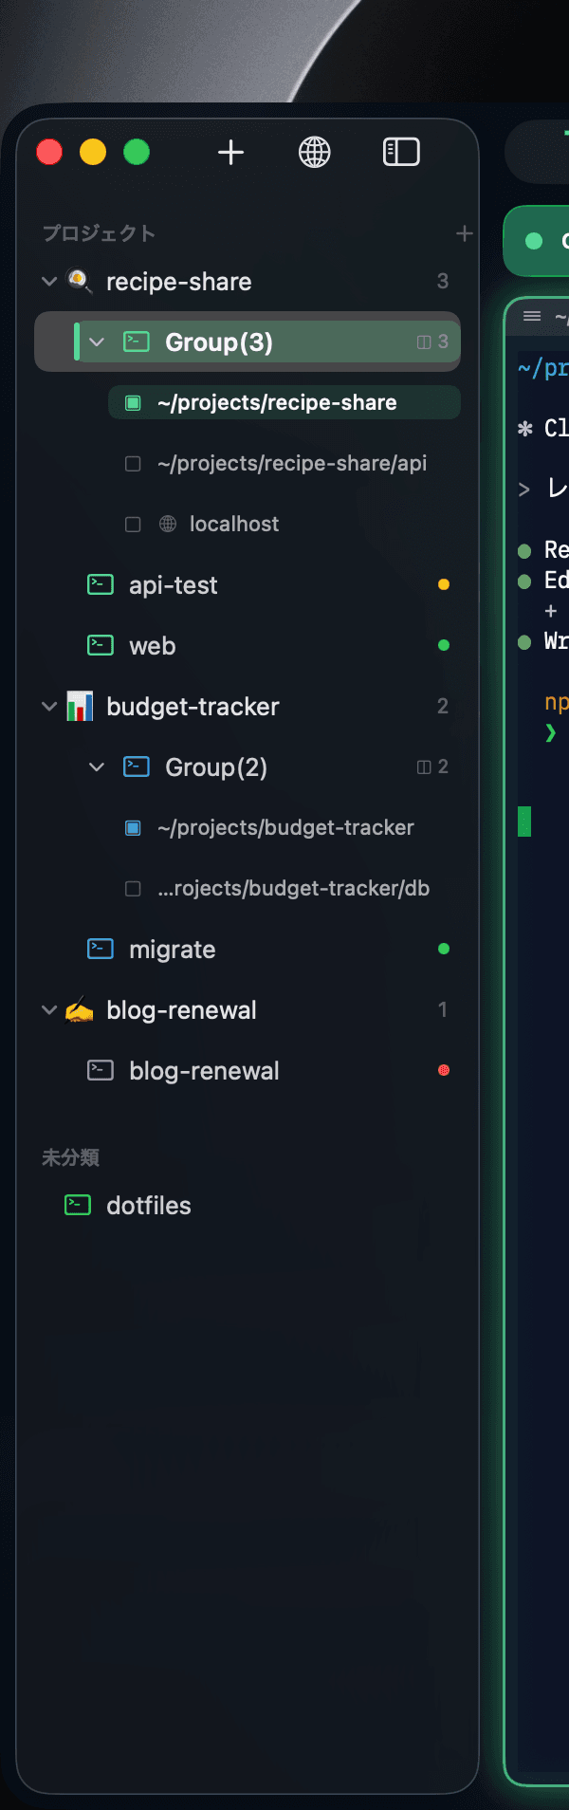Click the Group(2) terminal icon
569x1810 pixels.
pos(137,766)
